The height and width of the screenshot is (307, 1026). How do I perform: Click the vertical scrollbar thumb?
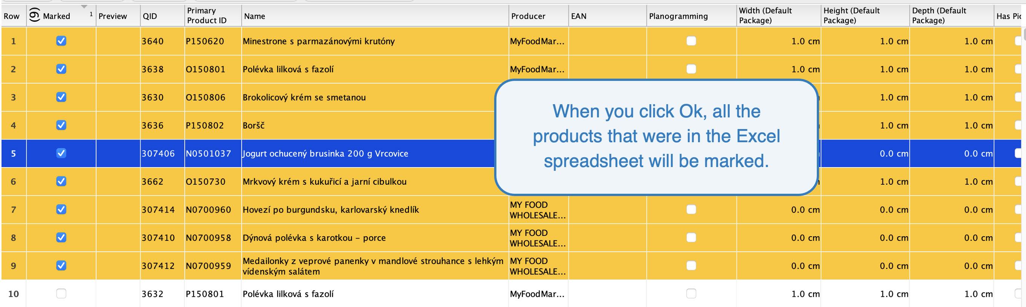(x=1024, y=35)
